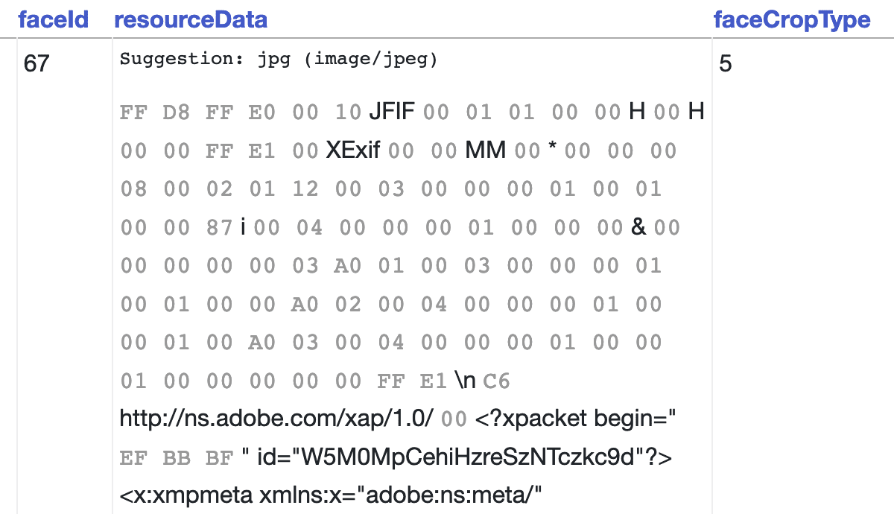Click the JFIF marker text
Image resolution: width=894 pixels, height=514 pixels.
tap(393, 112)
